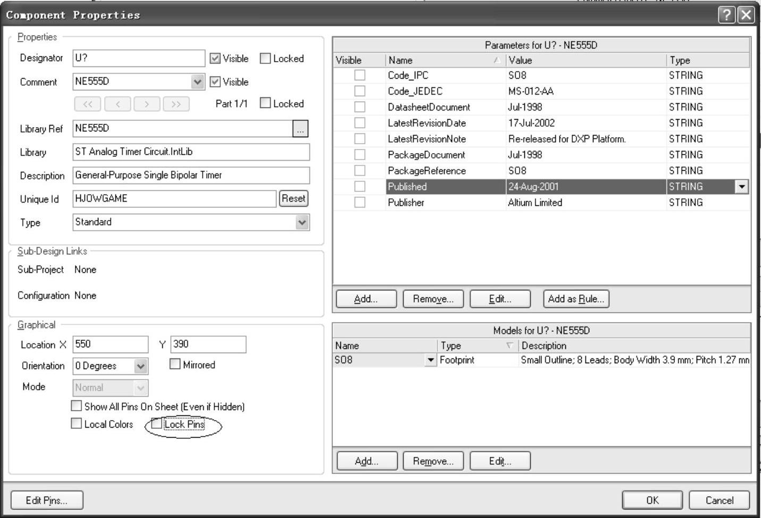Enable the Lock Pins checkbox
Viewport: 761px width, 518px height.
[157, 424]
